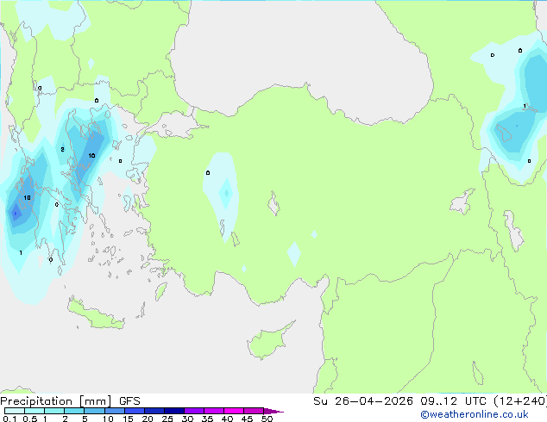Viewport: 547px width, 422px height.
Task: Pick the legend swatch between 2 and 5
Action: click(74, 411)
